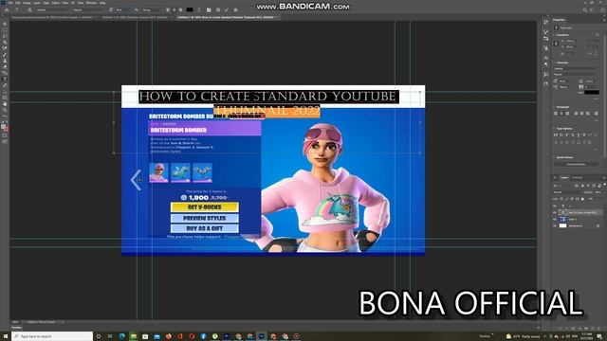Select the Horizontal Type tool in the toolbar
Screen dimensions: 607x341
click(5, 80)
